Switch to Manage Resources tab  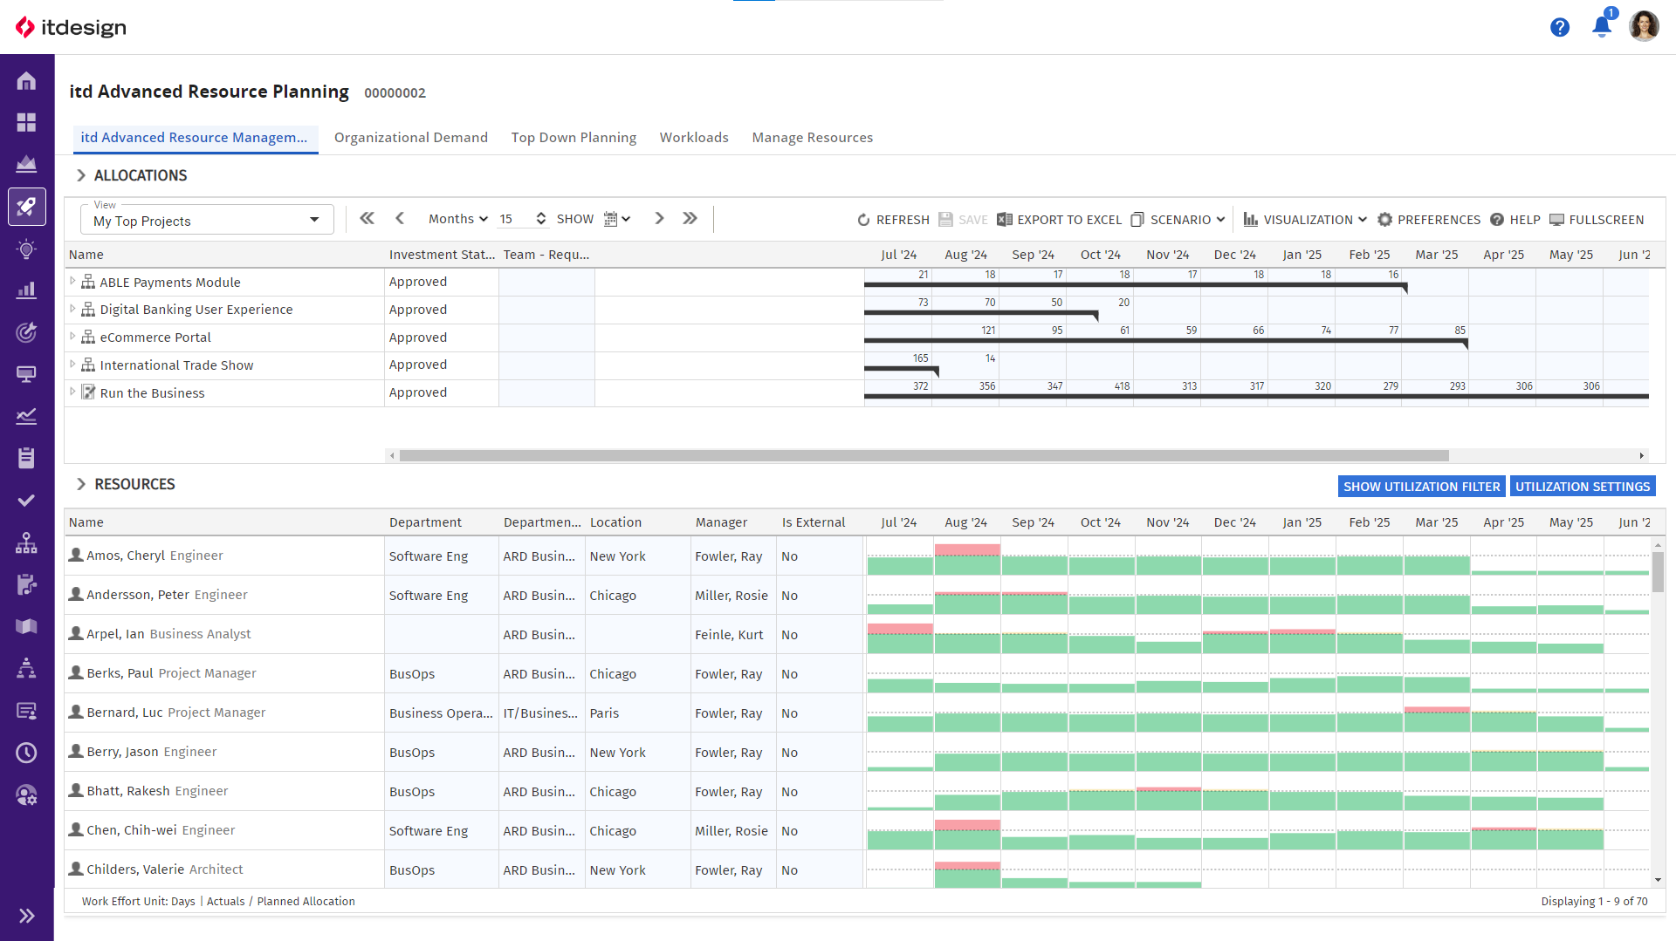[813, 138]
